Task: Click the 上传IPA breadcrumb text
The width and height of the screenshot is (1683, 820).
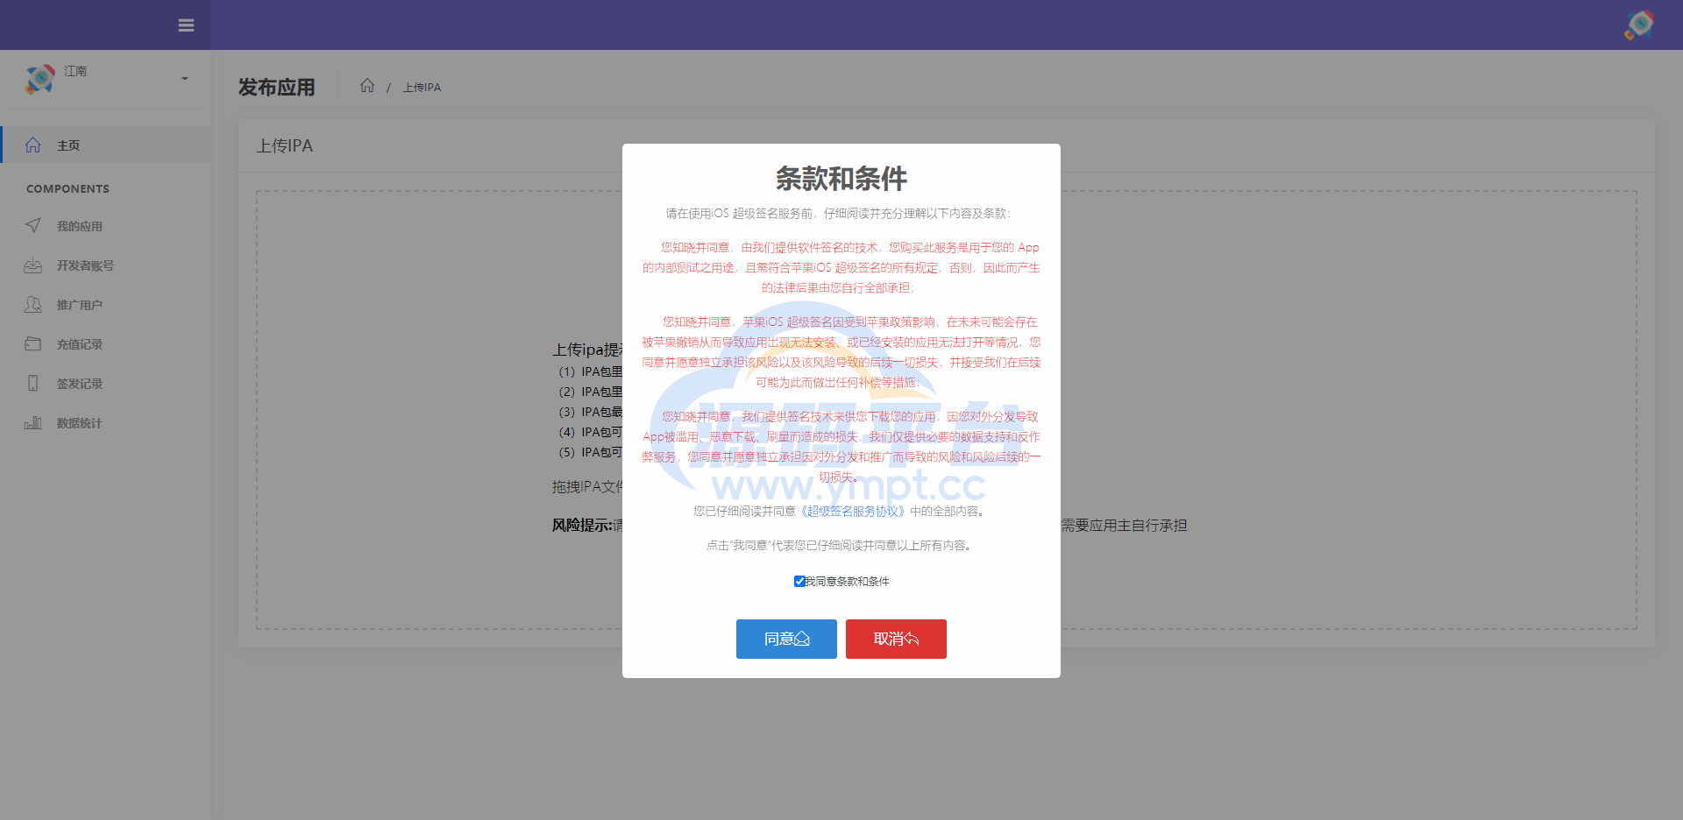Action: click(422, 88)
